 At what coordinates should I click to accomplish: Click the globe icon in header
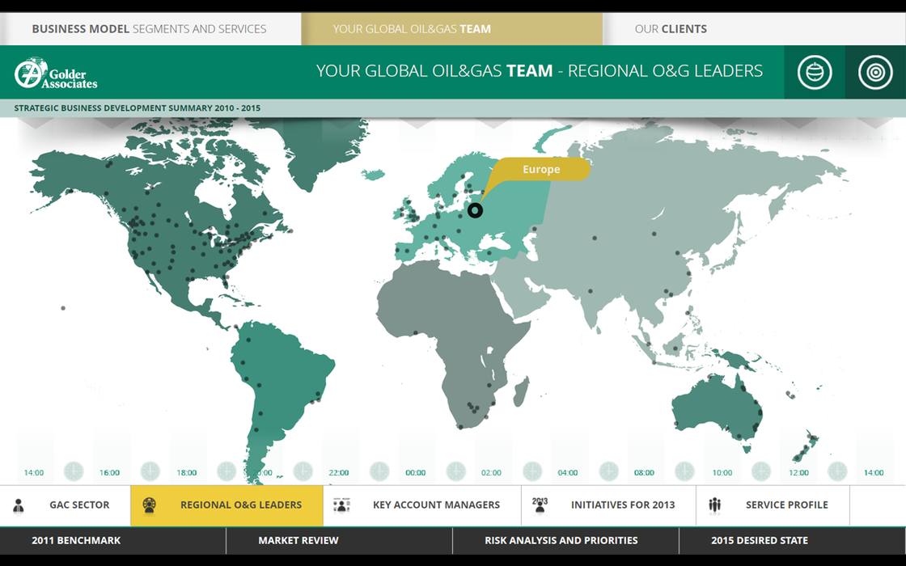coord(814,72)
